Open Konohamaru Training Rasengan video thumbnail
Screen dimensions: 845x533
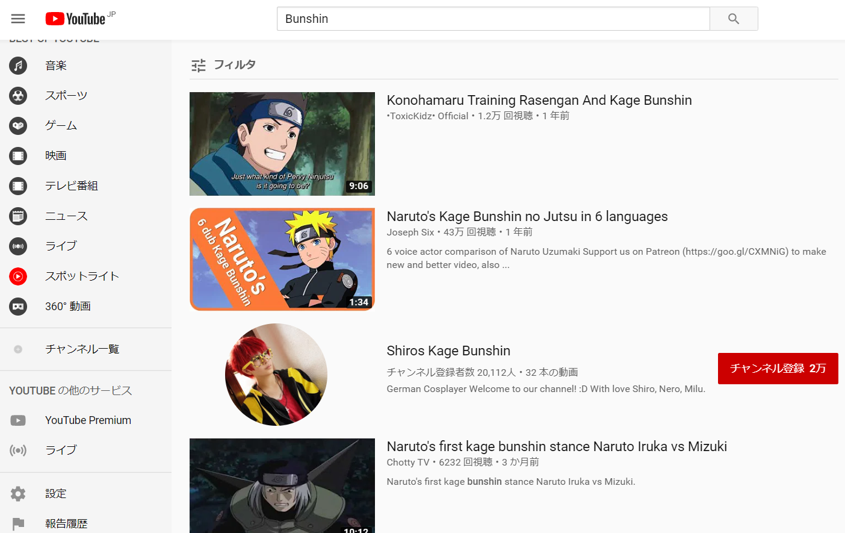[x=282, y=144]
